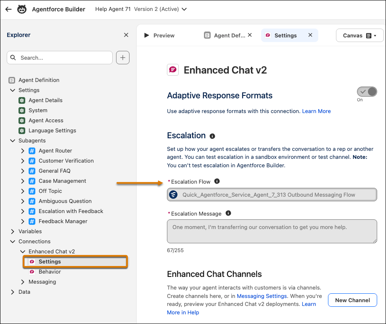Expand Escalation with Feedback subagent

coord(23,211)
